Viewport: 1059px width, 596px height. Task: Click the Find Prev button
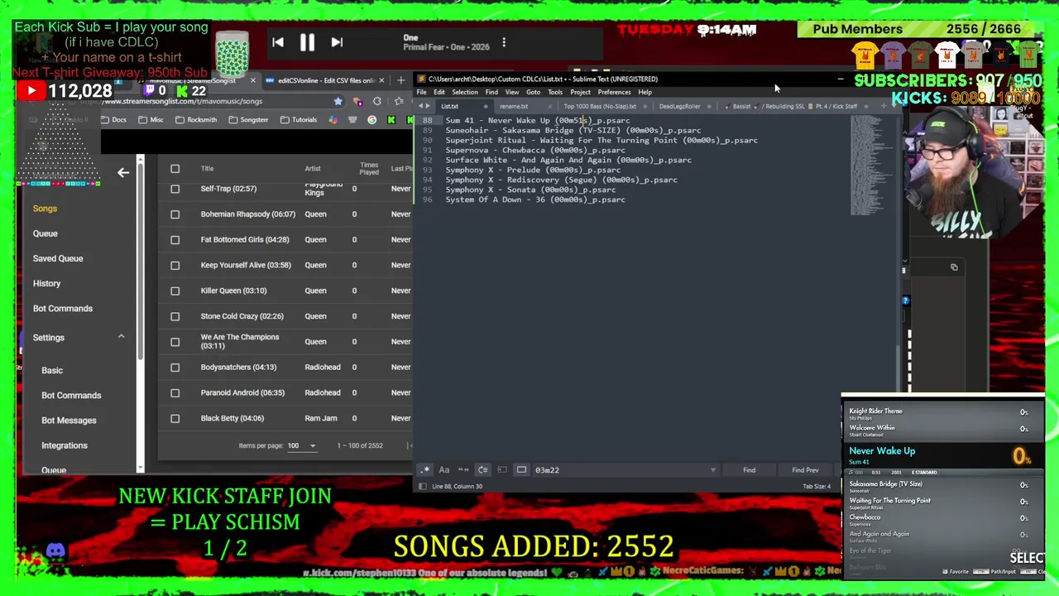click(x=805, y=470)
